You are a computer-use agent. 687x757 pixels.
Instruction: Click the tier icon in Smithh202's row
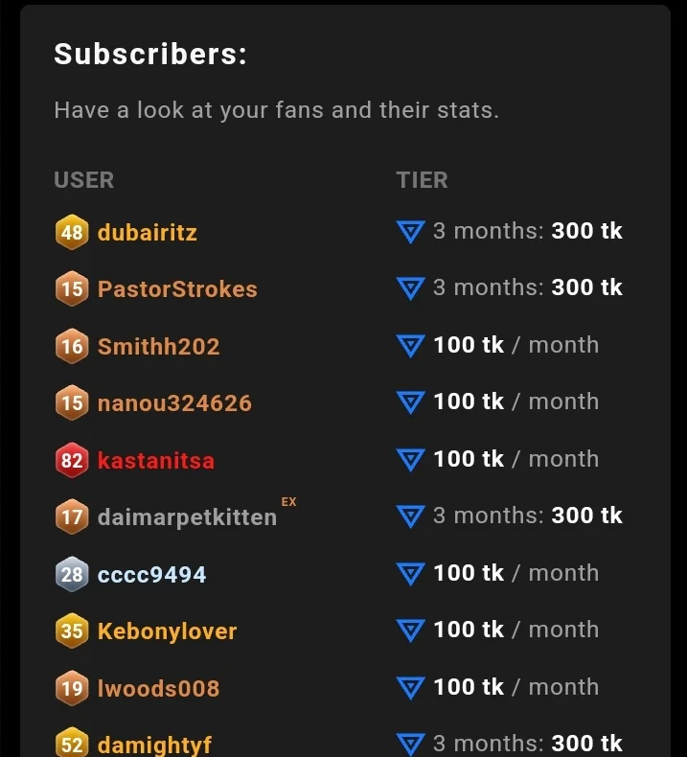(x=410, y=346)
